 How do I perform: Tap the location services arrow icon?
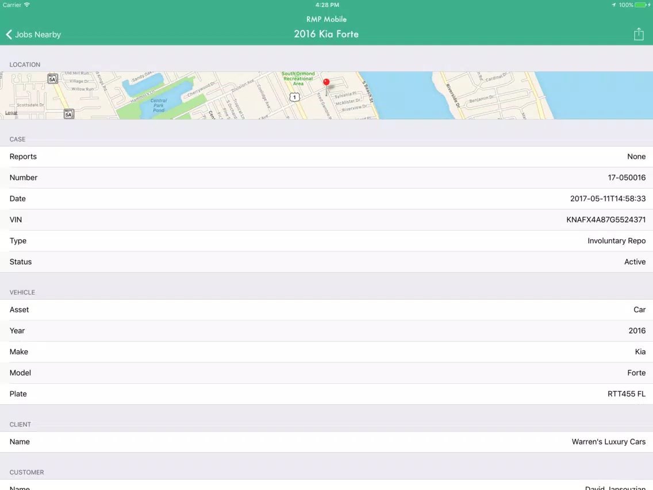(x=613, y=5)
